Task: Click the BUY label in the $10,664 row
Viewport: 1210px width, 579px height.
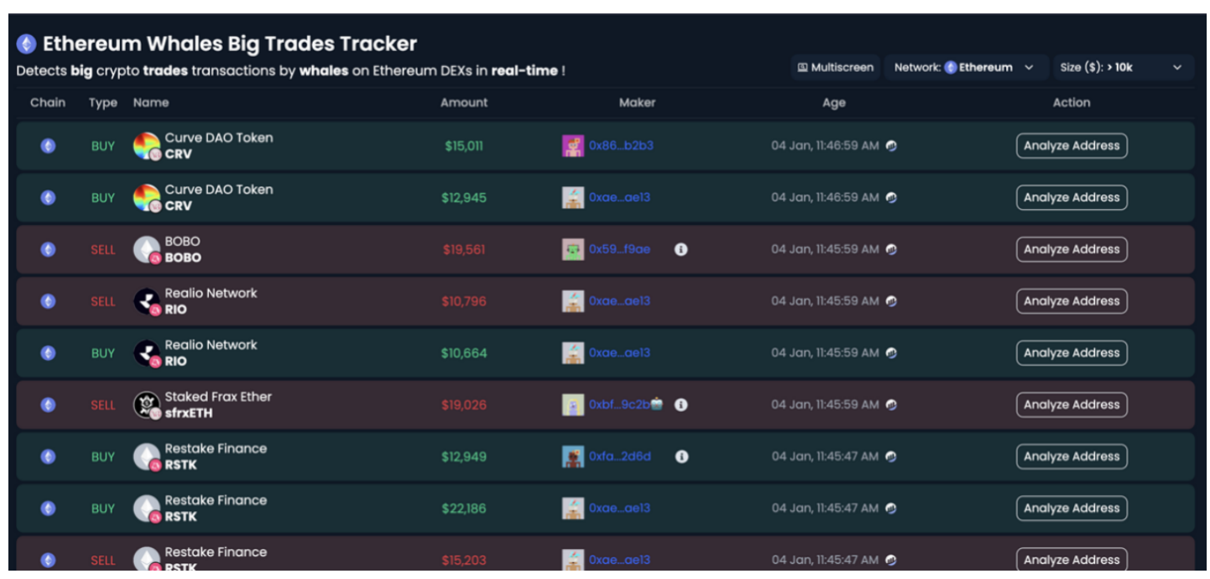Action: click(103, 353)
